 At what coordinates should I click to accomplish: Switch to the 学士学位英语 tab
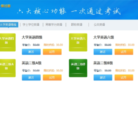click(x=31, y=25)
